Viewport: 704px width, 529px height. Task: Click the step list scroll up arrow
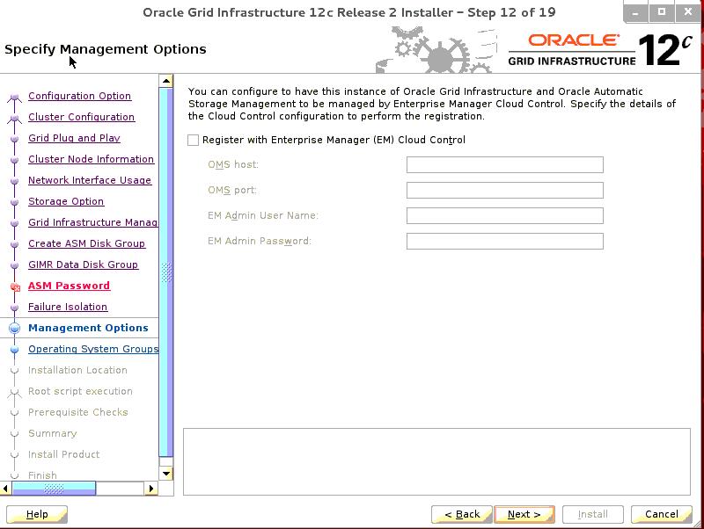click(x=166, y=81)
